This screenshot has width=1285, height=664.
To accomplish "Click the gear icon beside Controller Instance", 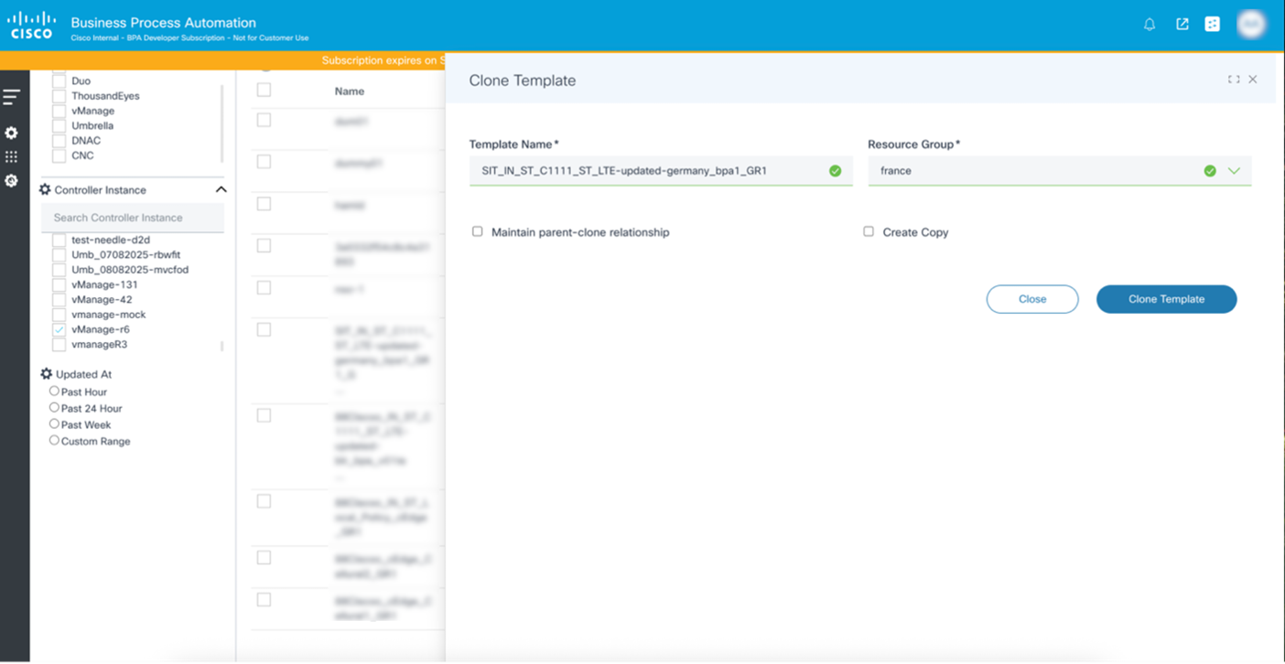I will [x=45, y=190].
